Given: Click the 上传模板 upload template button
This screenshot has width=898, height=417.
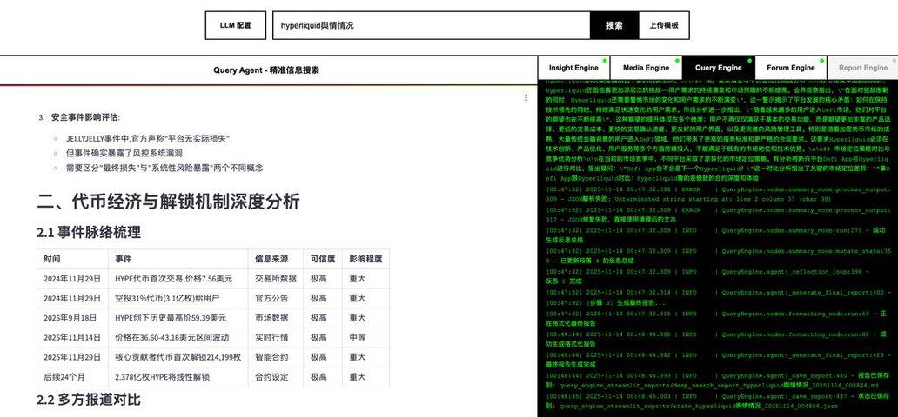Looking at the screenshot, I should pos(665,26).
